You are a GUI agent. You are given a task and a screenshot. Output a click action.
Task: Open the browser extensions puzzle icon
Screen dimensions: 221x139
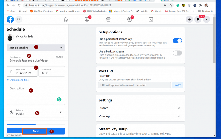201,5
